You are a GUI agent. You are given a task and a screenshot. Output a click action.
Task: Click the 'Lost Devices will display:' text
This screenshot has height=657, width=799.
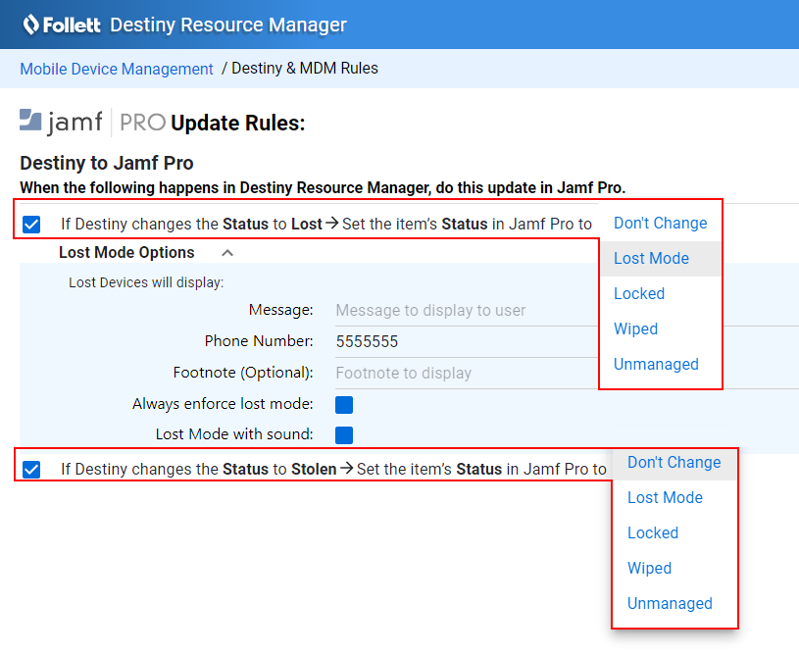click(146, 282)
